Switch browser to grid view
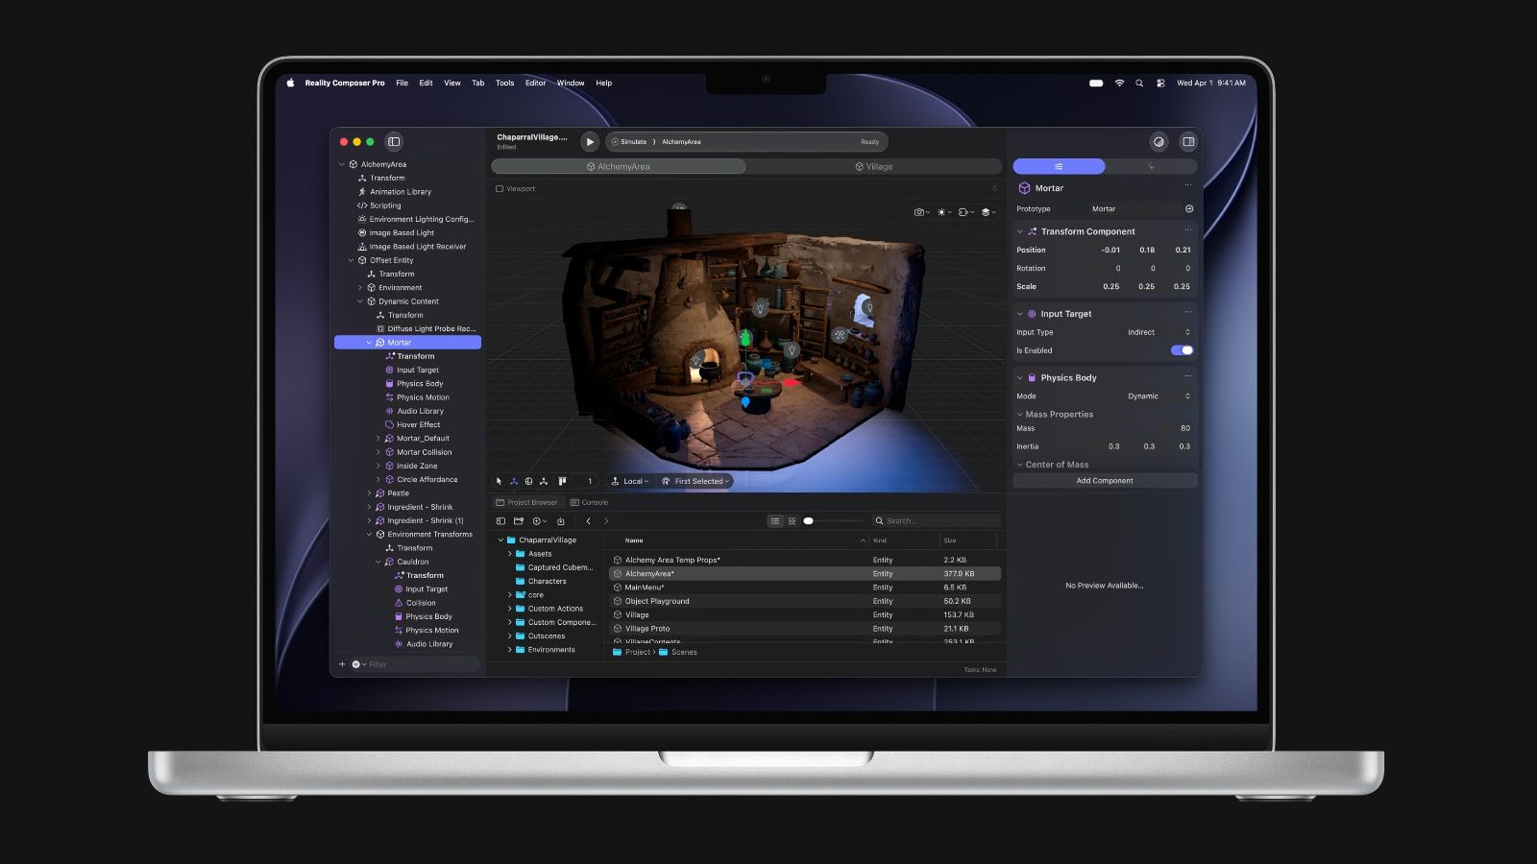This screenshot has width=1537, height=864. click(792, 521)
